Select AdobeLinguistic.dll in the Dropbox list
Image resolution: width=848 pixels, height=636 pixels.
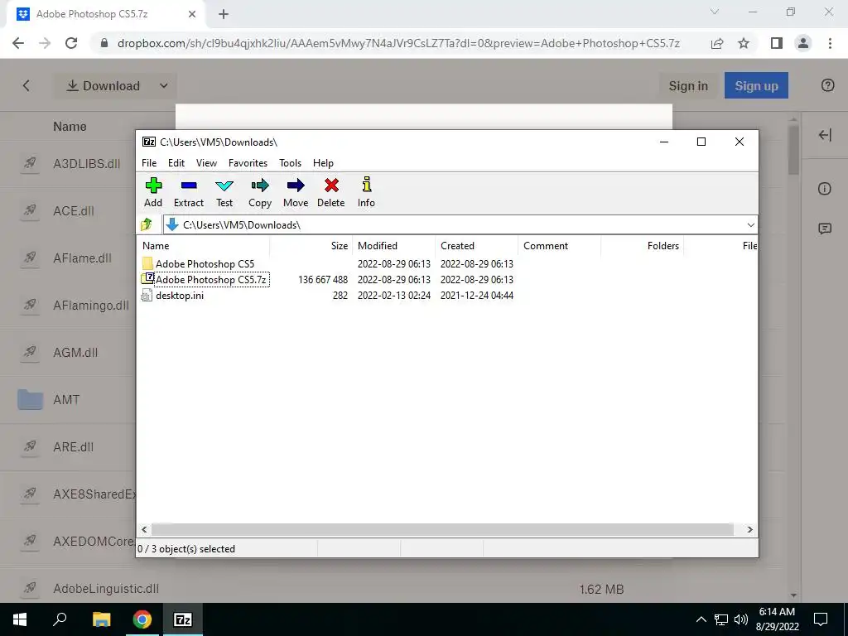pos(106,589)
